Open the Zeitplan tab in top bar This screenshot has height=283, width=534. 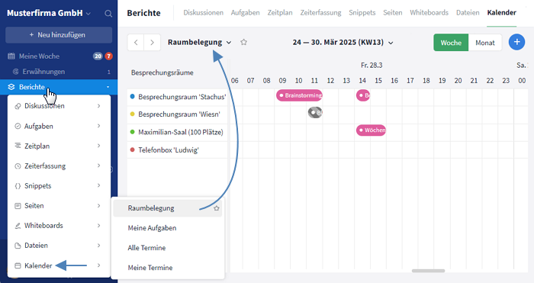(x=280, y=13)
